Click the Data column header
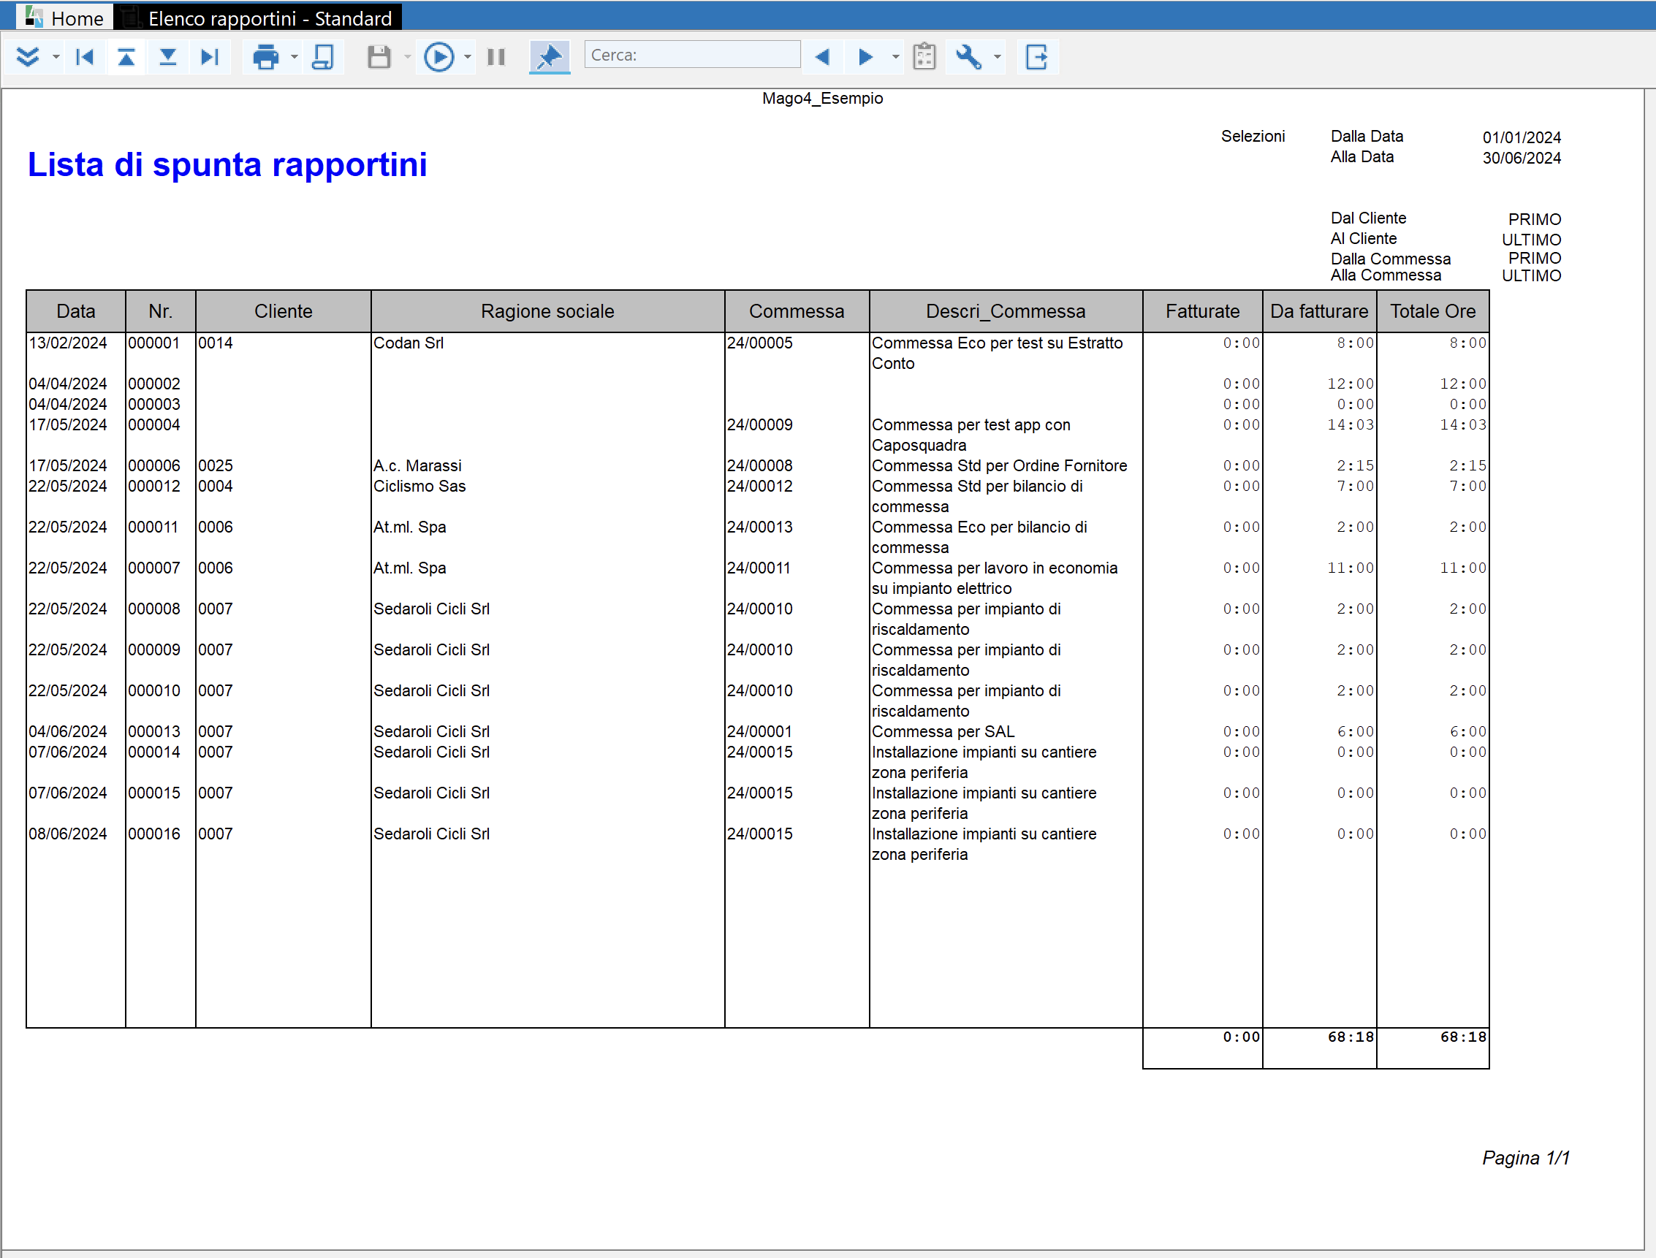Image resolution: width=1656 pixels, height=1258 pixels. click(x=76, y=311)
